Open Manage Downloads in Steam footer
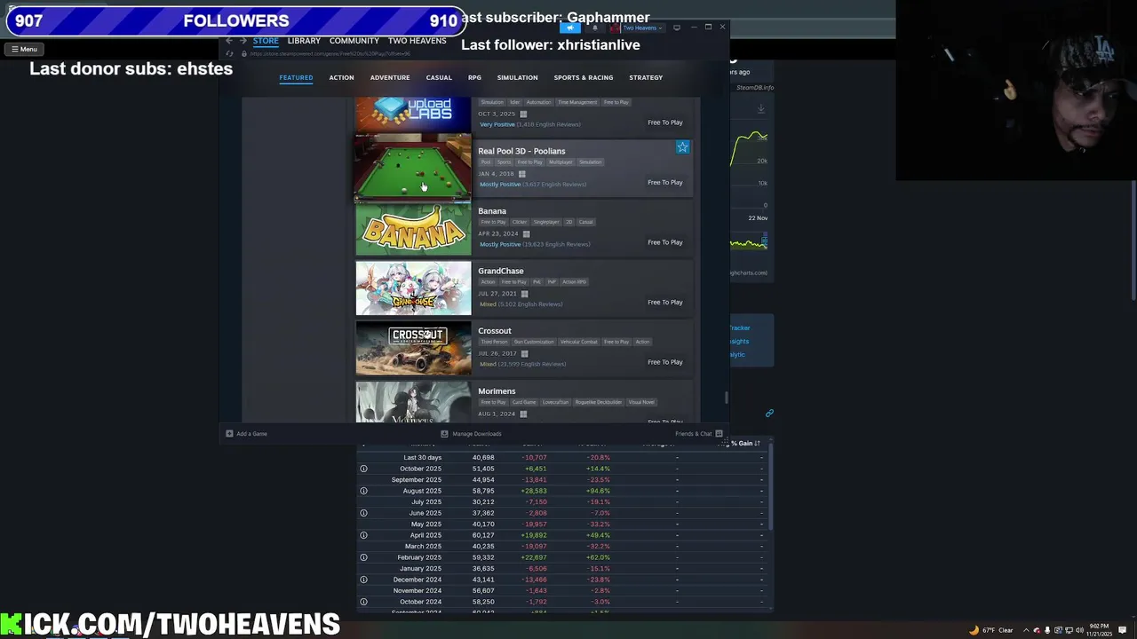The image size is (1137, 639). click(x=471, y=434)
